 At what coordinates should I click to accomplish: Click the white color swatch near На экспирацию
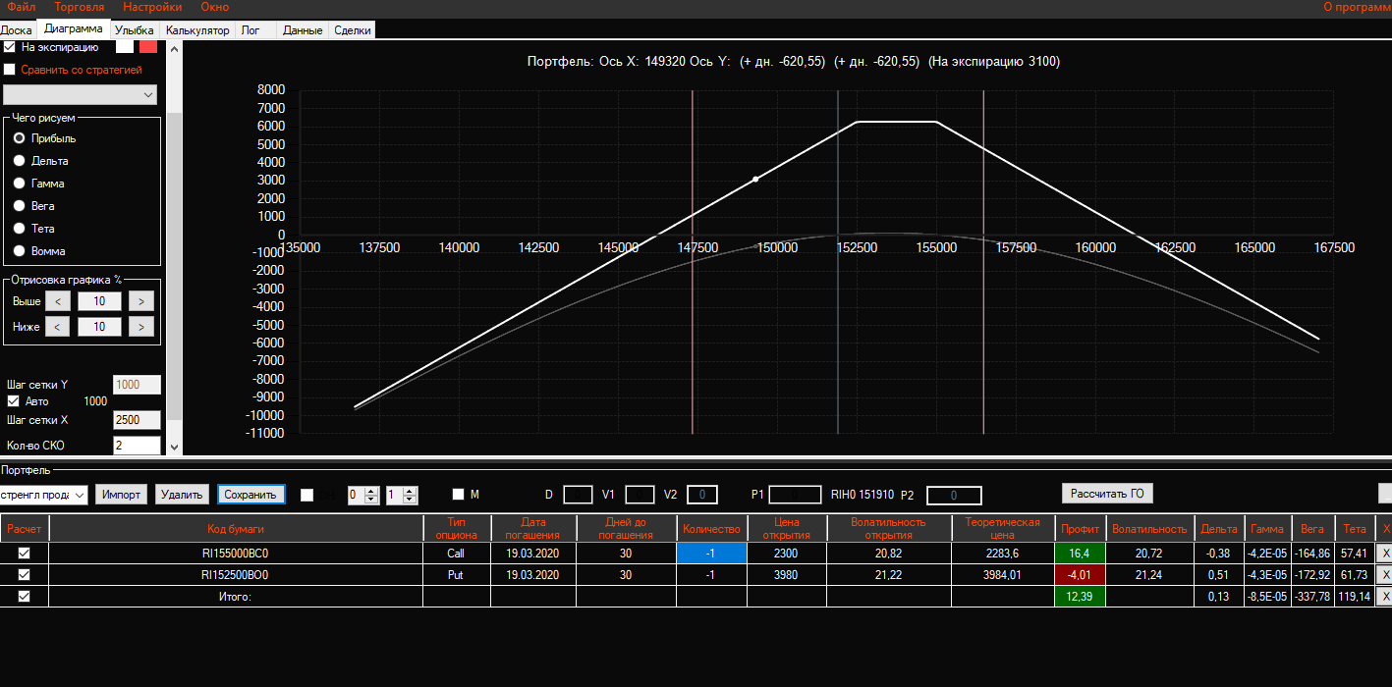coord(125,45)
